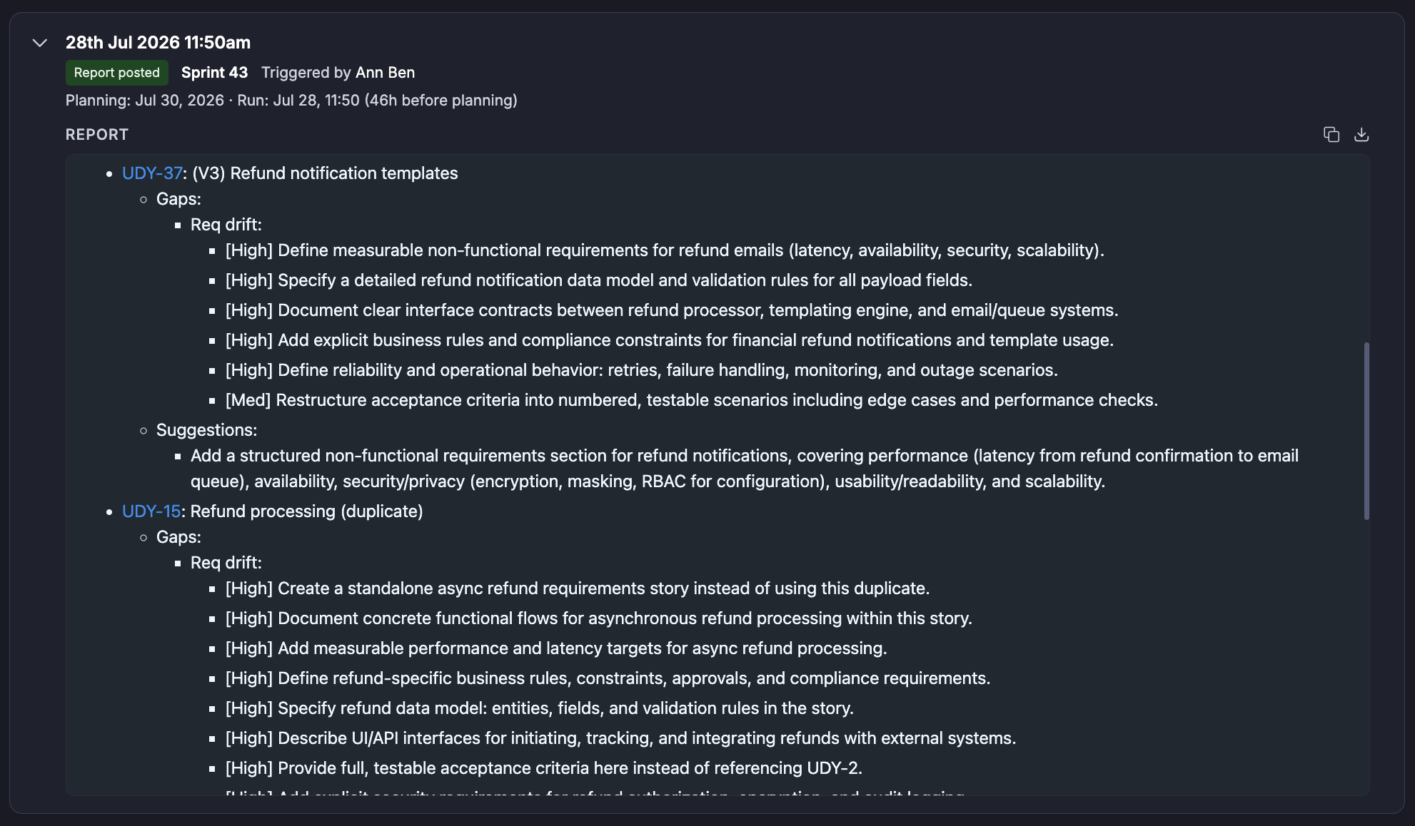1415x826 pixels.
Task: Open the UDY-15 issue link
Action: click(x=151, y=511)
